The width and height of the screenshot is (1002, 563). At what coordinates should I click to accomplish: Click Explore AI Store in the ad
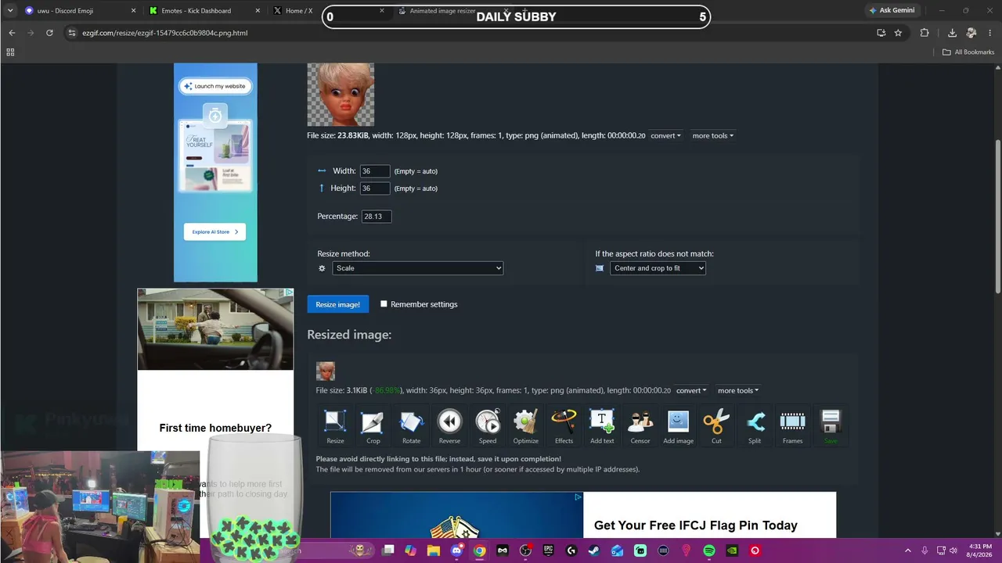215,231
